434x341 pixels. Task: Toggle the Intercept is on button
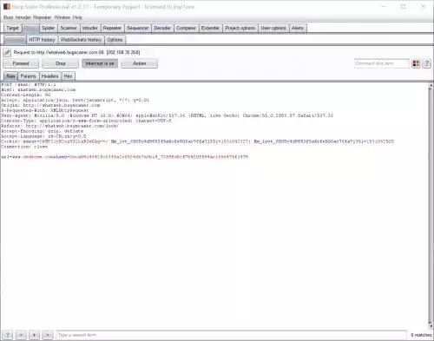pyautogui.click(x=100, y=63)
